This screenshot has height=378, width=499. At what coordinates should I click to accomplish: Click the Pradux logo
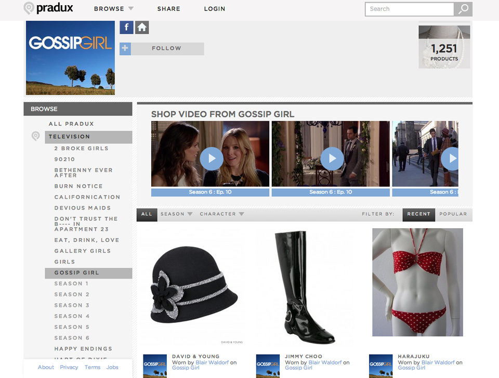tap(48, 8)
